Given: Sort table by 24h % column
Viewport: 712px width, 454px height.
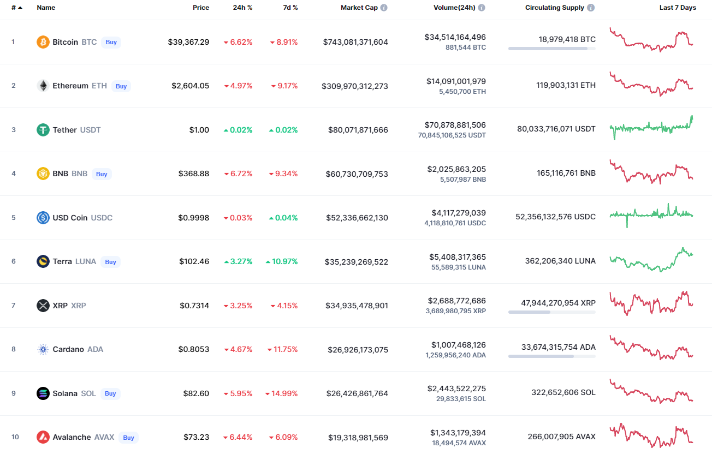Looking at the screenshot, I should point(242,8).
